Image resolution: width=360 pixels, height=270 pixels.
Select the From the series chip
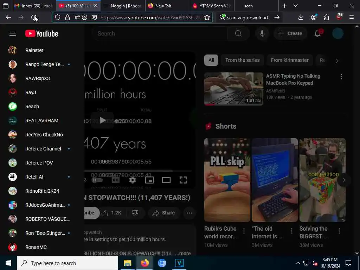point(243,60)
